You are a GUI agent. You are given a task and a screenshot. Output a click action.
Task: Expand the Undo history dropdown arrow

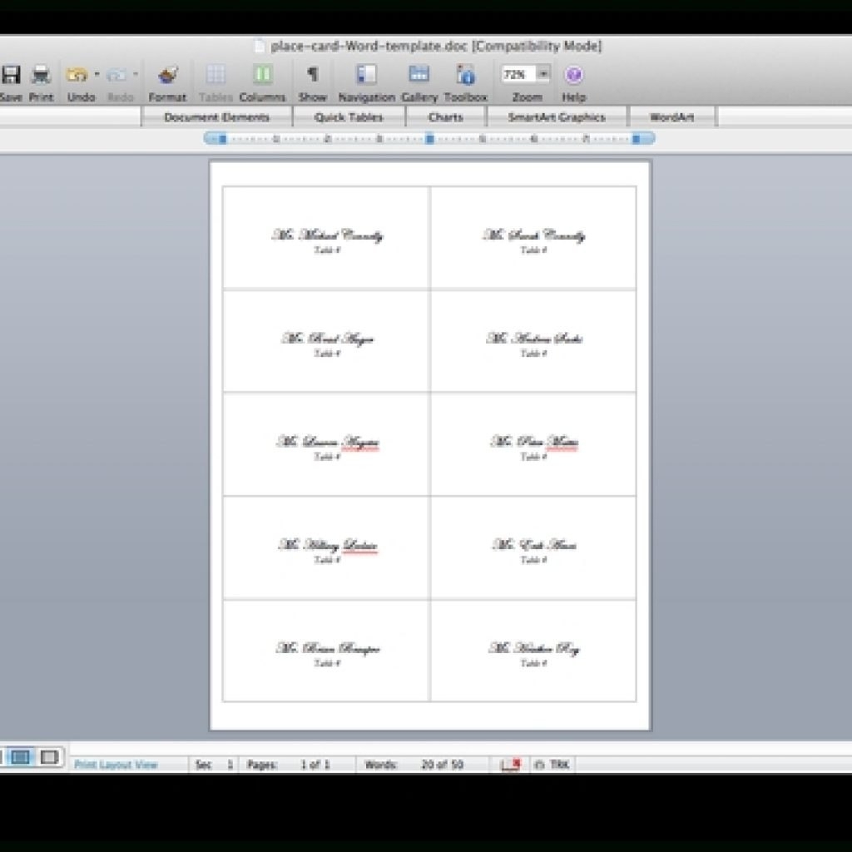(97, 75)
